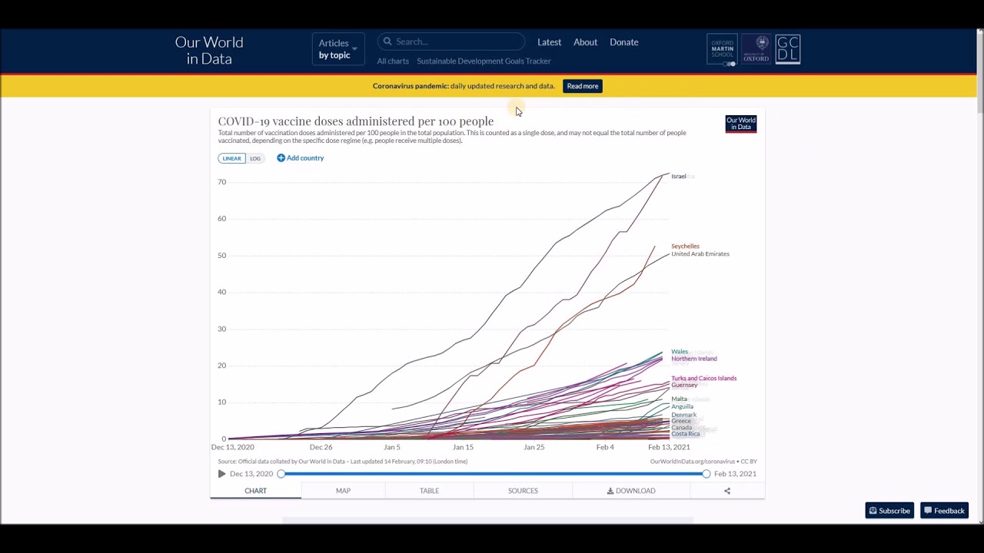
Task: Click the share icon tab
Action: (x=726, y=491)
